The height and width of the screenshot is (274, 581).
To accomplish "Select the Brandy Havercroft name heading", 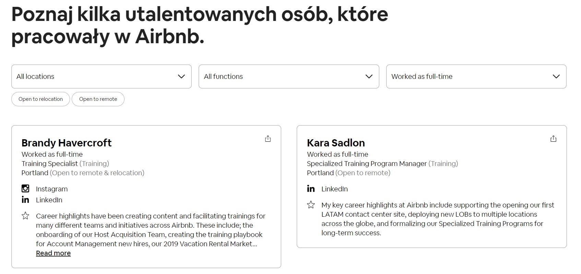I will pyautogui.click(x=67, y=143).
